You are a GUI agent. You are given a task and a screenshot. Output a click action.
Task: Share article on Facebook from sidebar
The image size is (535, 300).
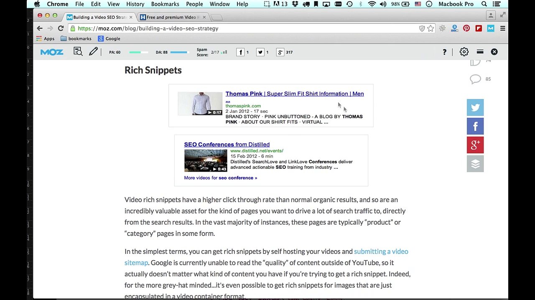point(475,126)
